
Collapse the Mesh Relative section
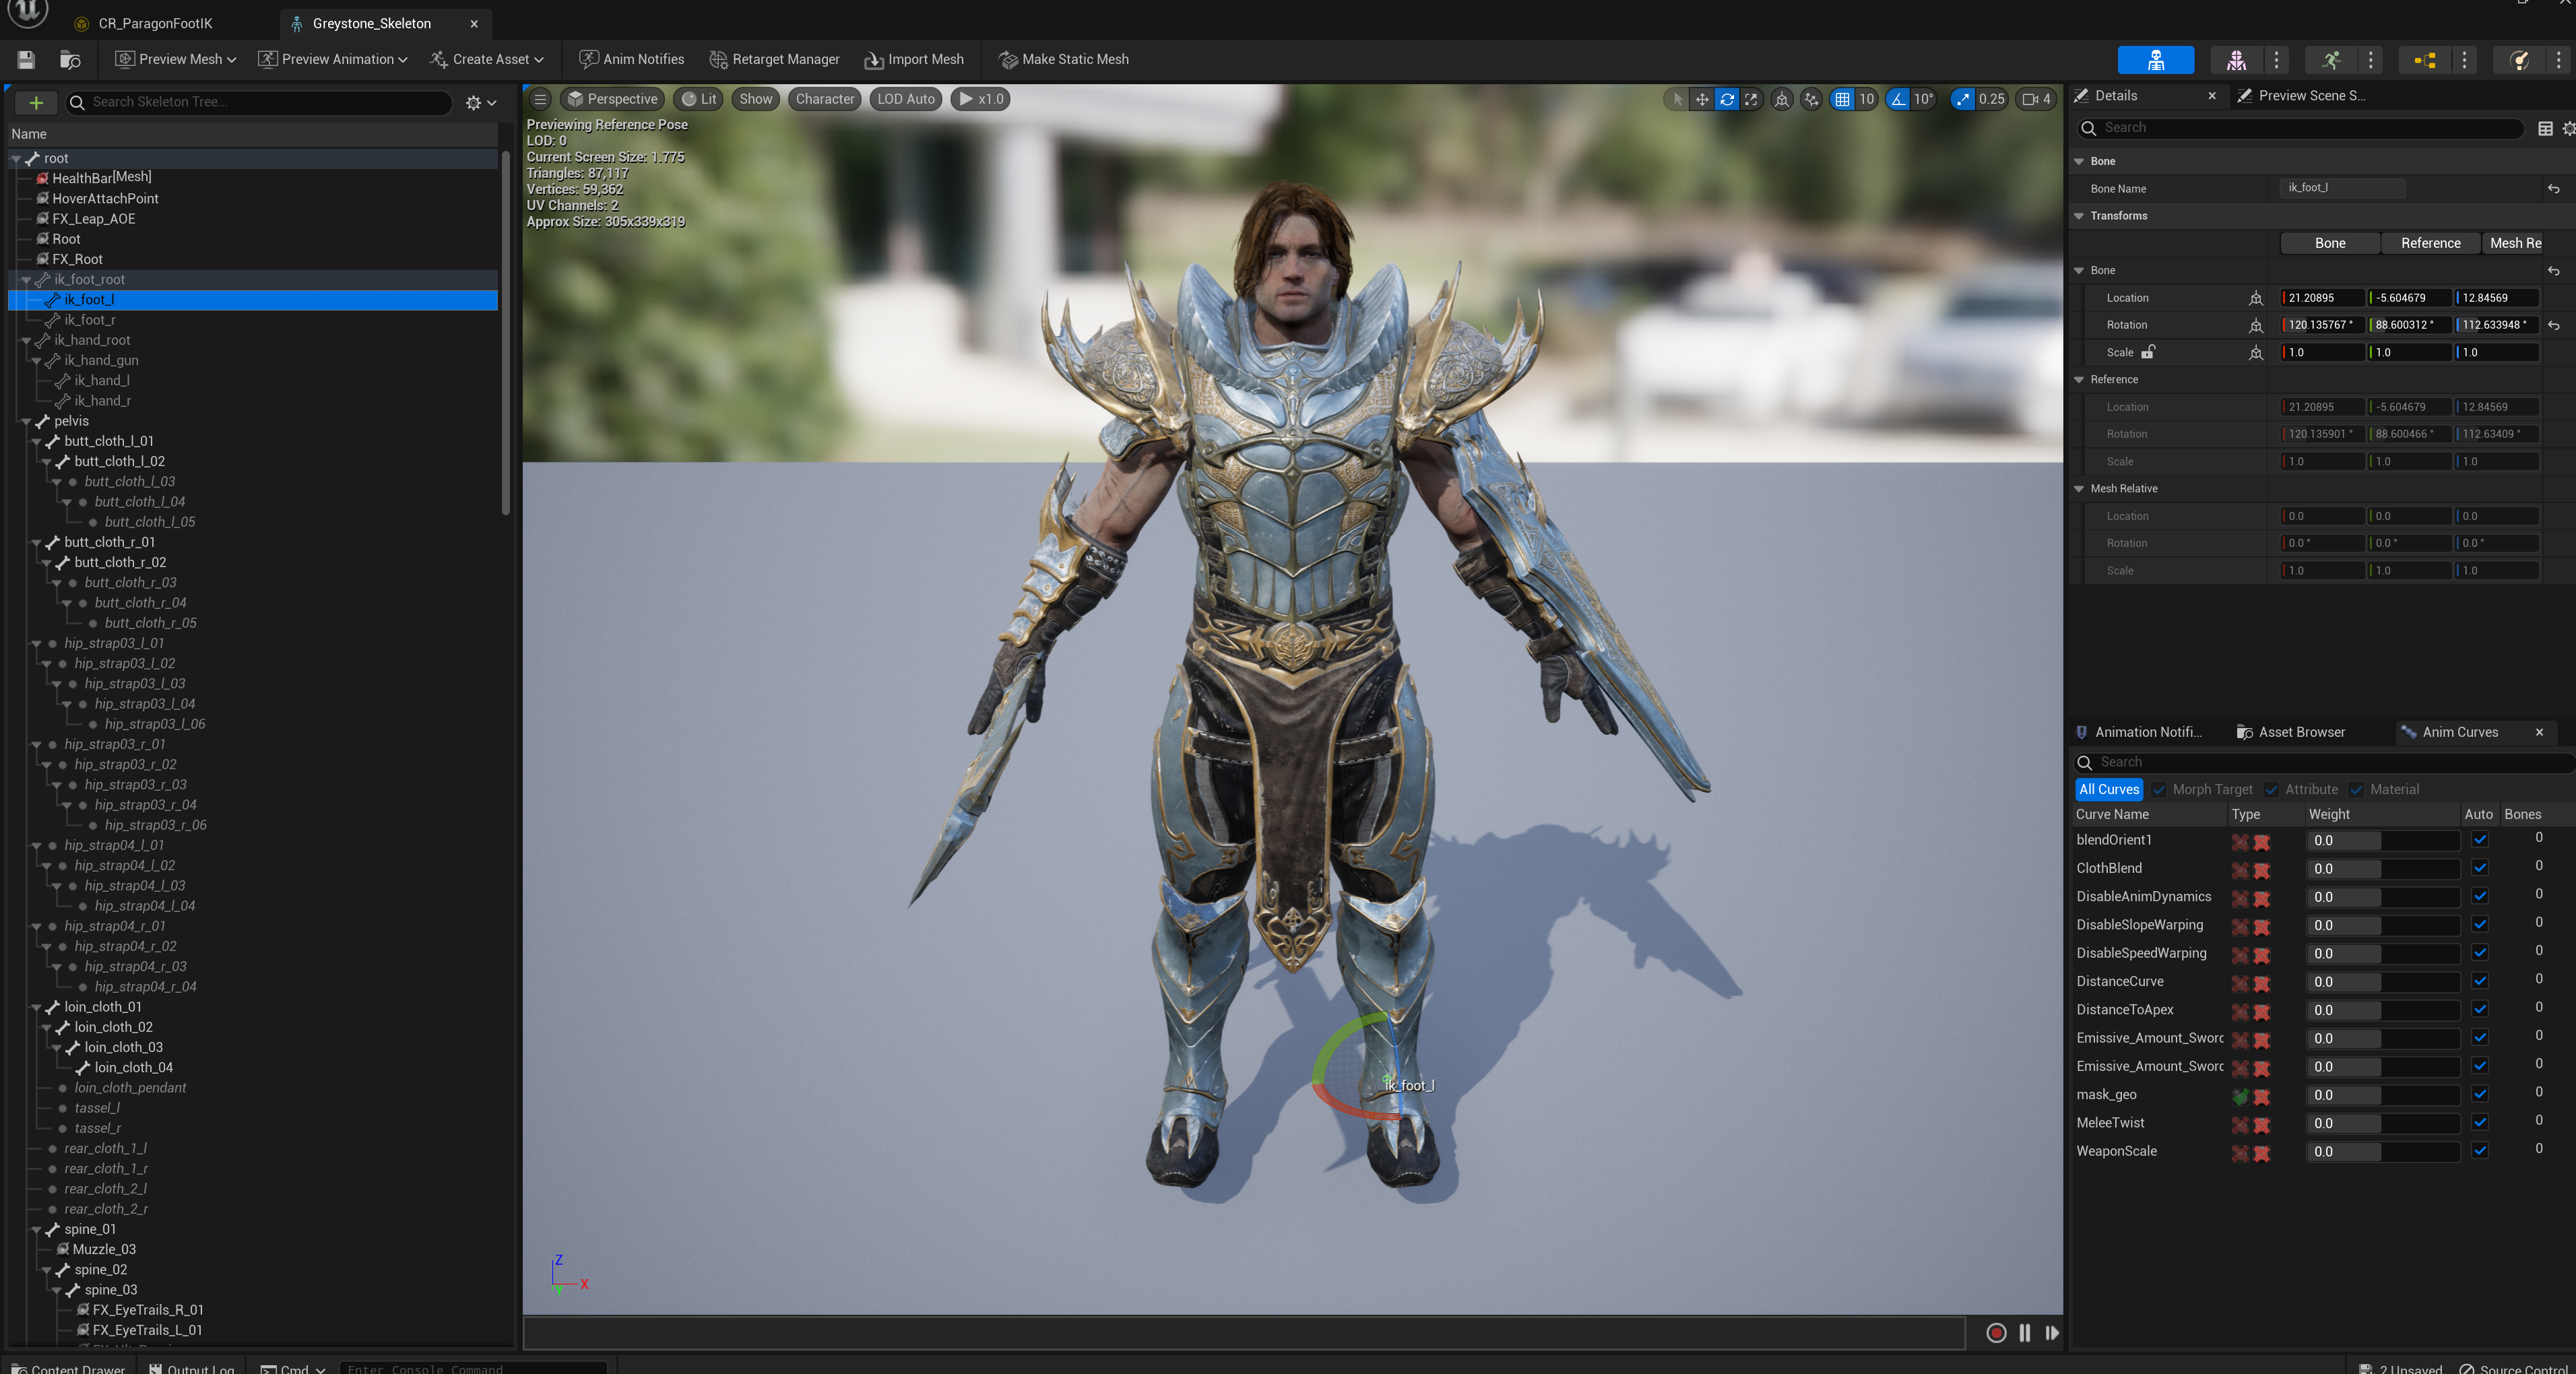(2079, 489)
